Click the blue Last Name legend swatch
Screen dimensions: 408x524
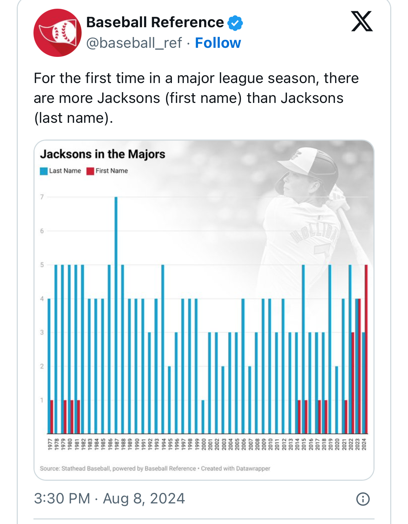tap(44, 171)
